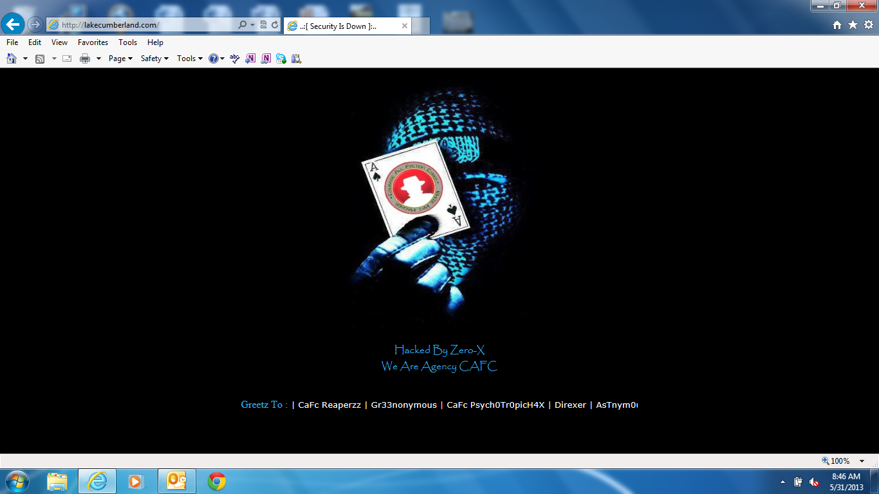The image size is (879, 494).
Task: Click the 'Gr33nonymous' text
Action: (x=404, y=405)
